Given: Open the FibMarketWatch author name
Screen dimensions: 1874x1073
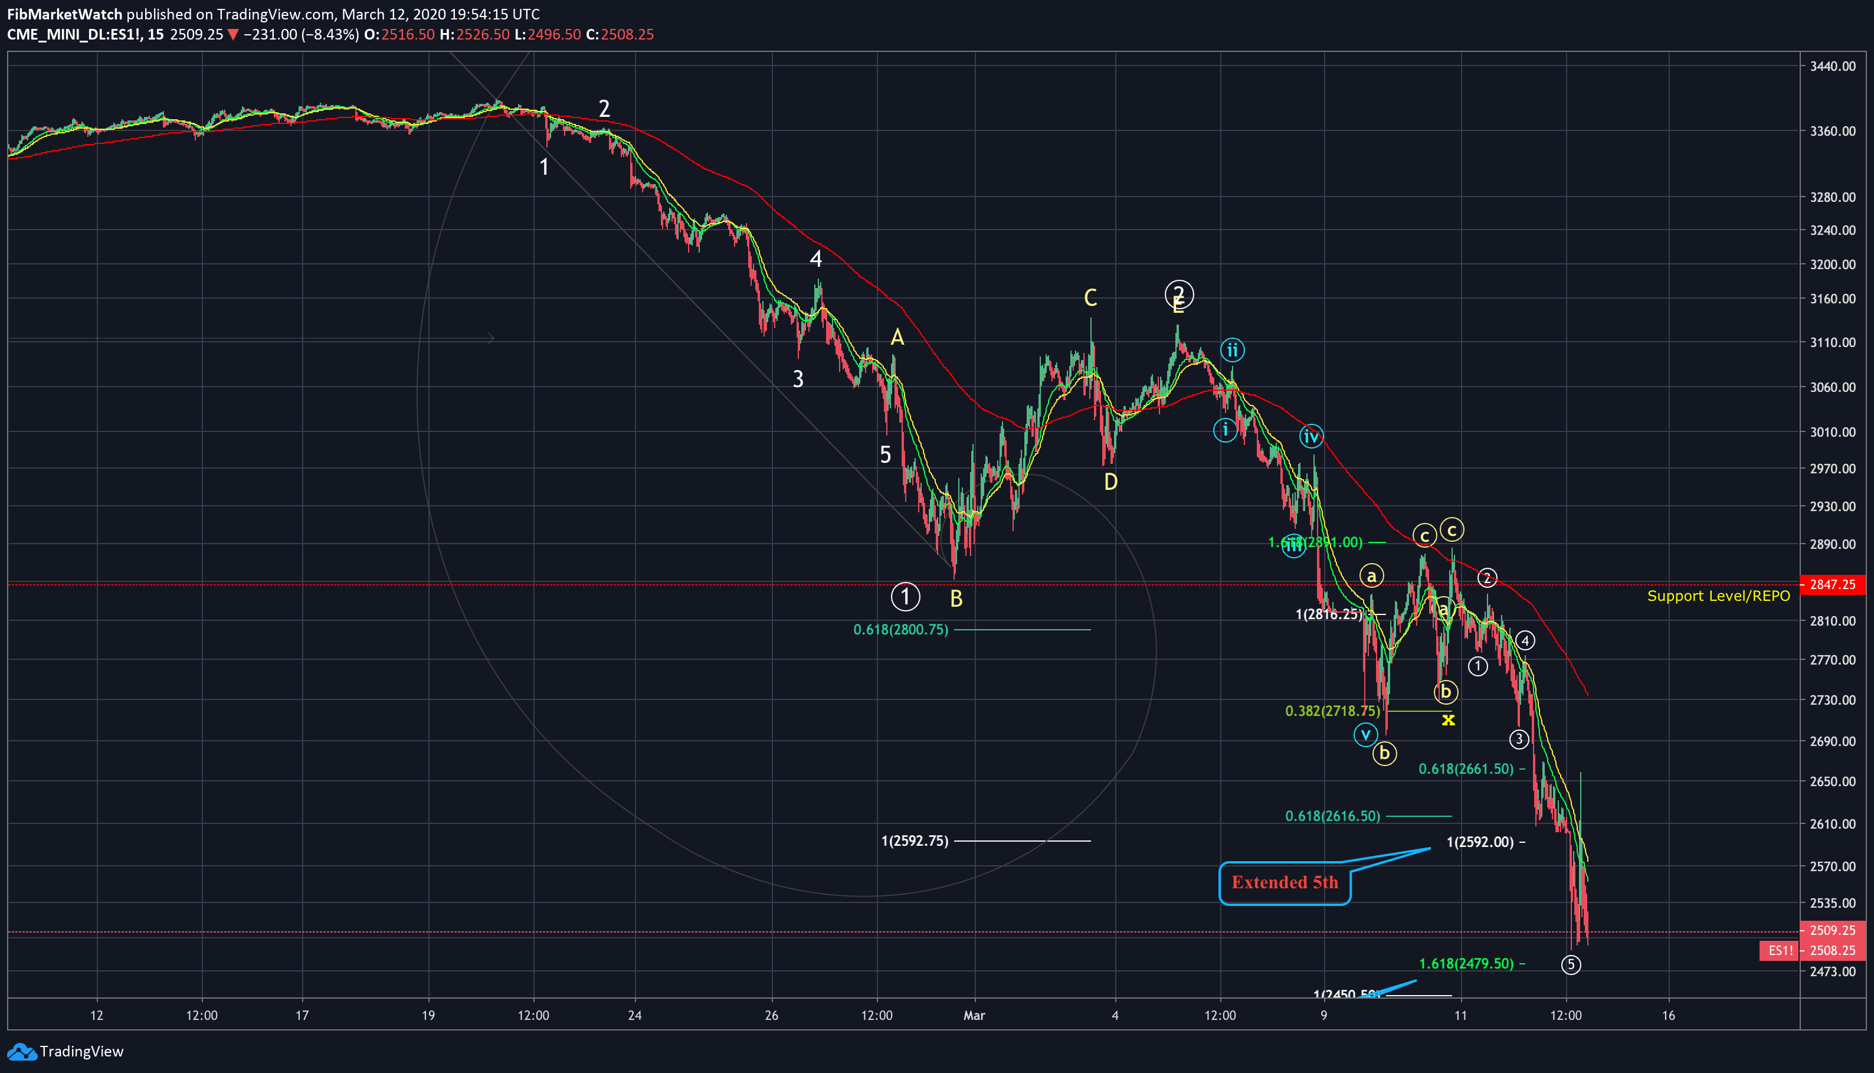Looking at the screenshot, I should [x=65, y=14].
